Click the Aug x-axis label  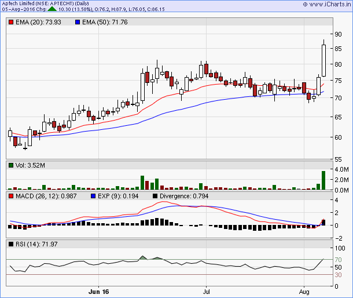pos(304,292)
